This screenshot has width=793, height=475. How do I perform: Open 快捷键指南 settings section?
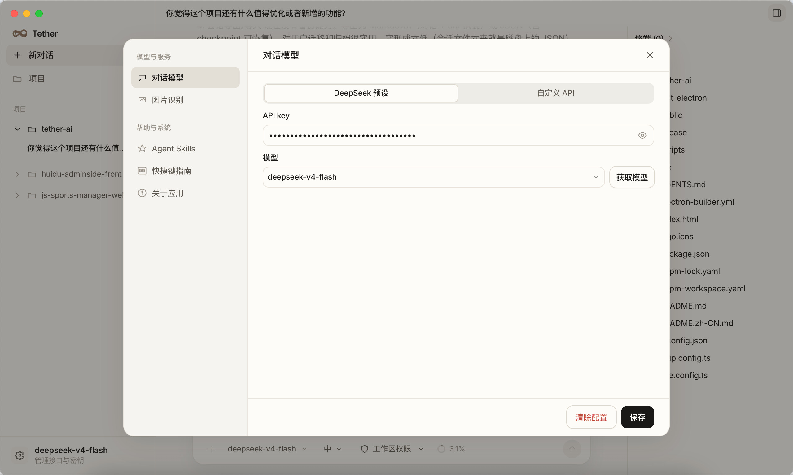point(185,171)
